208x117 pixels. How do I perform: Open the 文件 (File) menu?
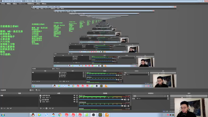pos(3,4)
